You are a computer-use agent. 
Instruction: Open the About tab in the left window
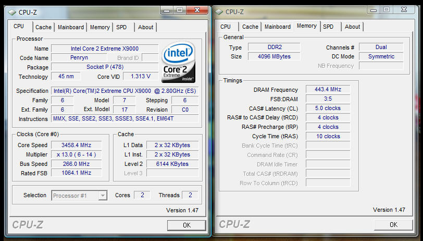coord(146,27)
